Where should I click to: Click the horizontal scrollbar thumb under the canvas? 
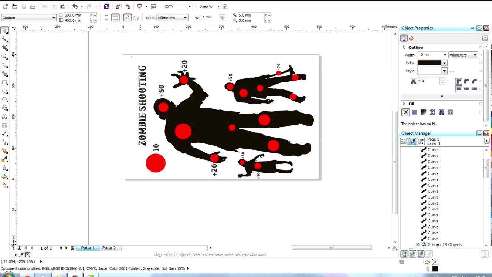click(332, 248)
